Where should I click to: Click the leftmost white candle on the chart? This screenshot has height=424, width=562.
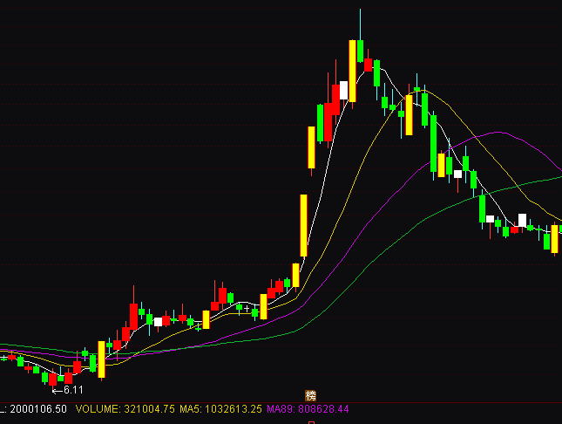click(158, 322)
